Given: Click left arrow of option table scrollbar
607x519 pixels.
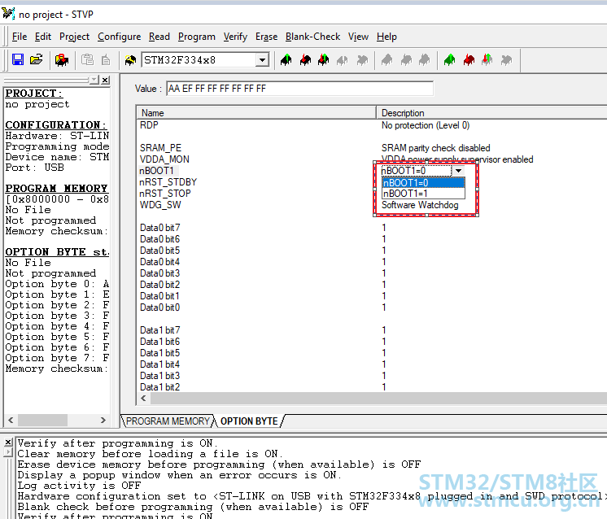Looking at the screenshot, I should point(144,399).
